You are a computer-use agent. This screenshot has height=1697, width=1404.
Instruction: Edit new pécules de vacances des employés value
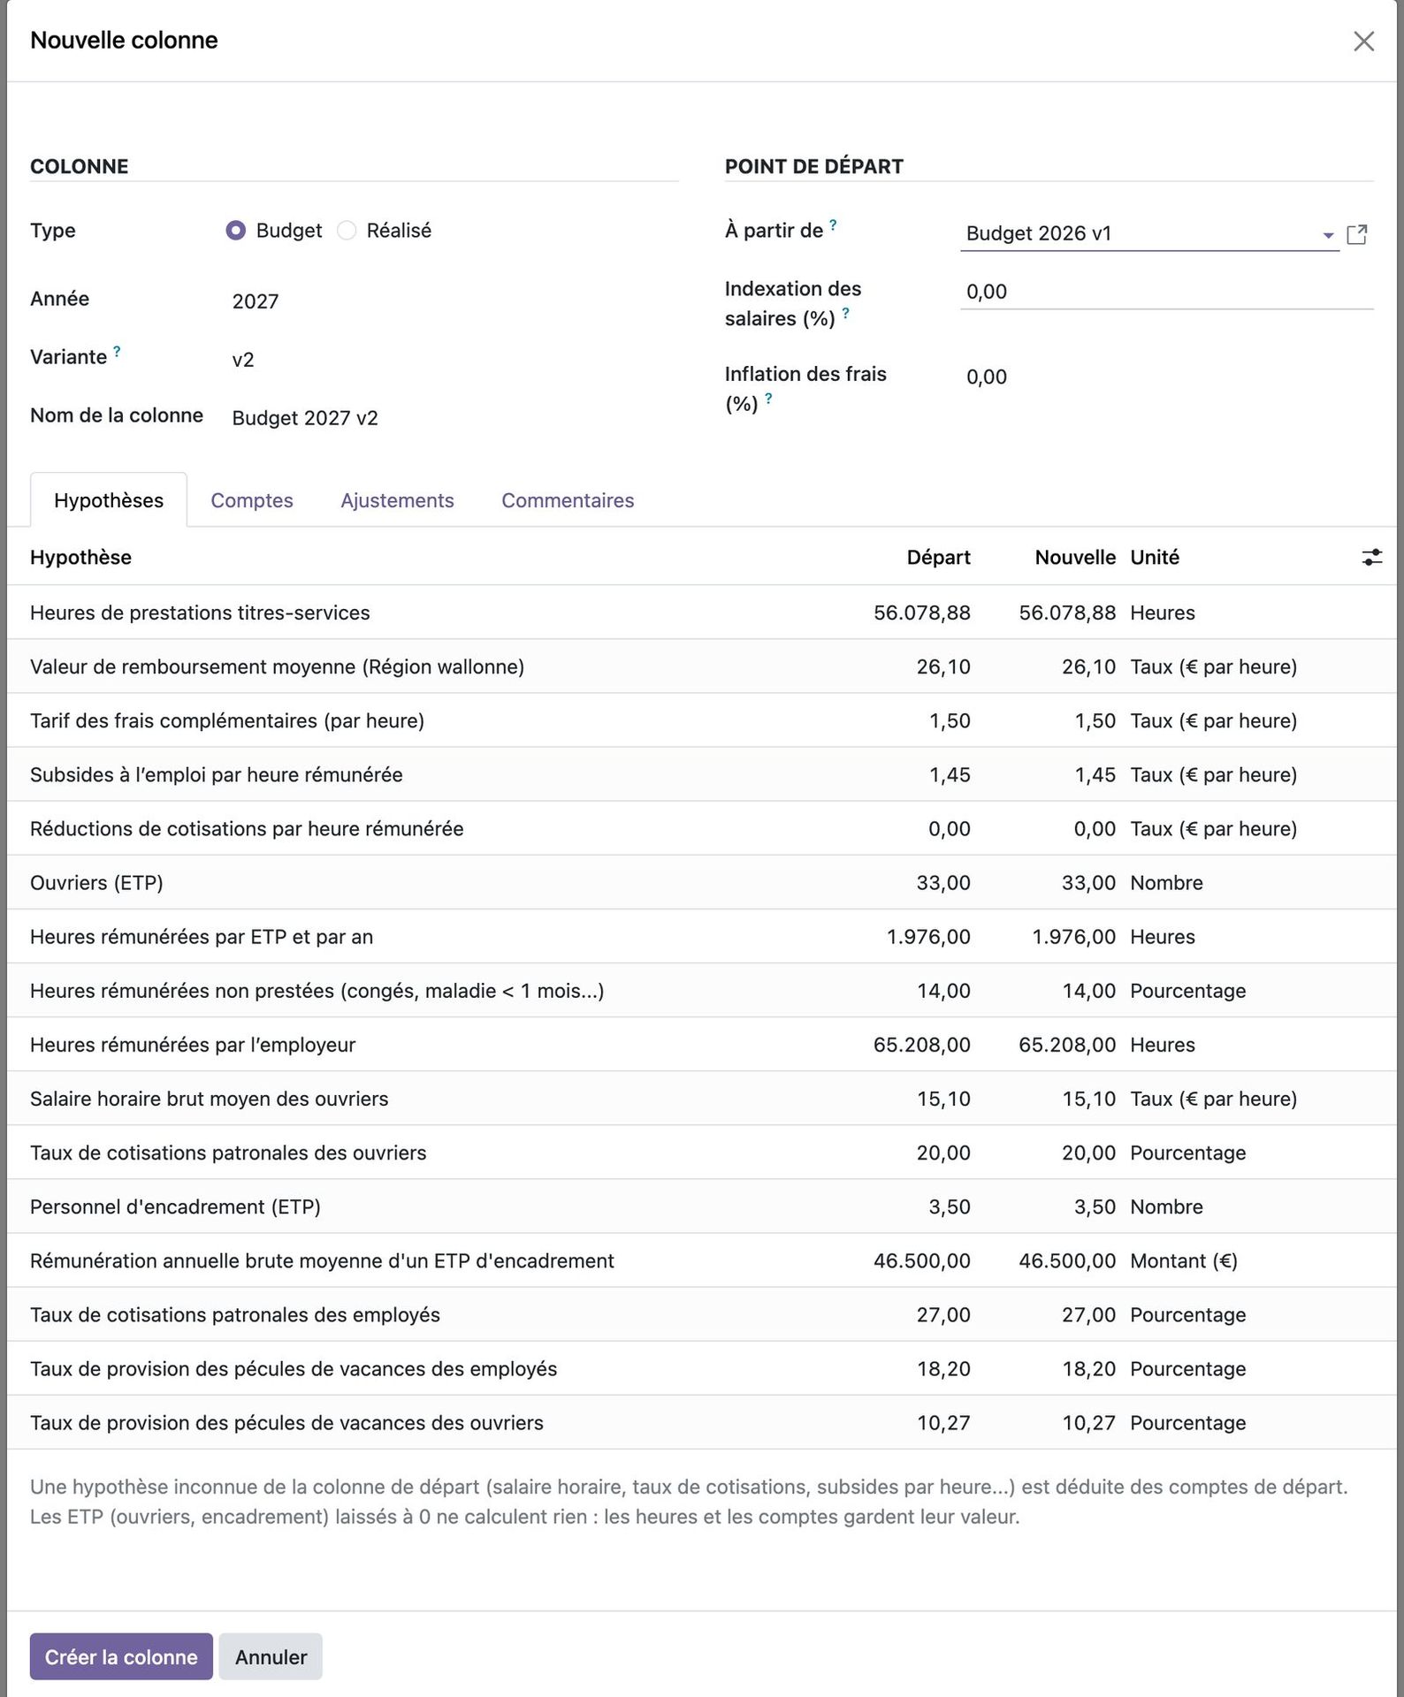tap(1088, 1368)
